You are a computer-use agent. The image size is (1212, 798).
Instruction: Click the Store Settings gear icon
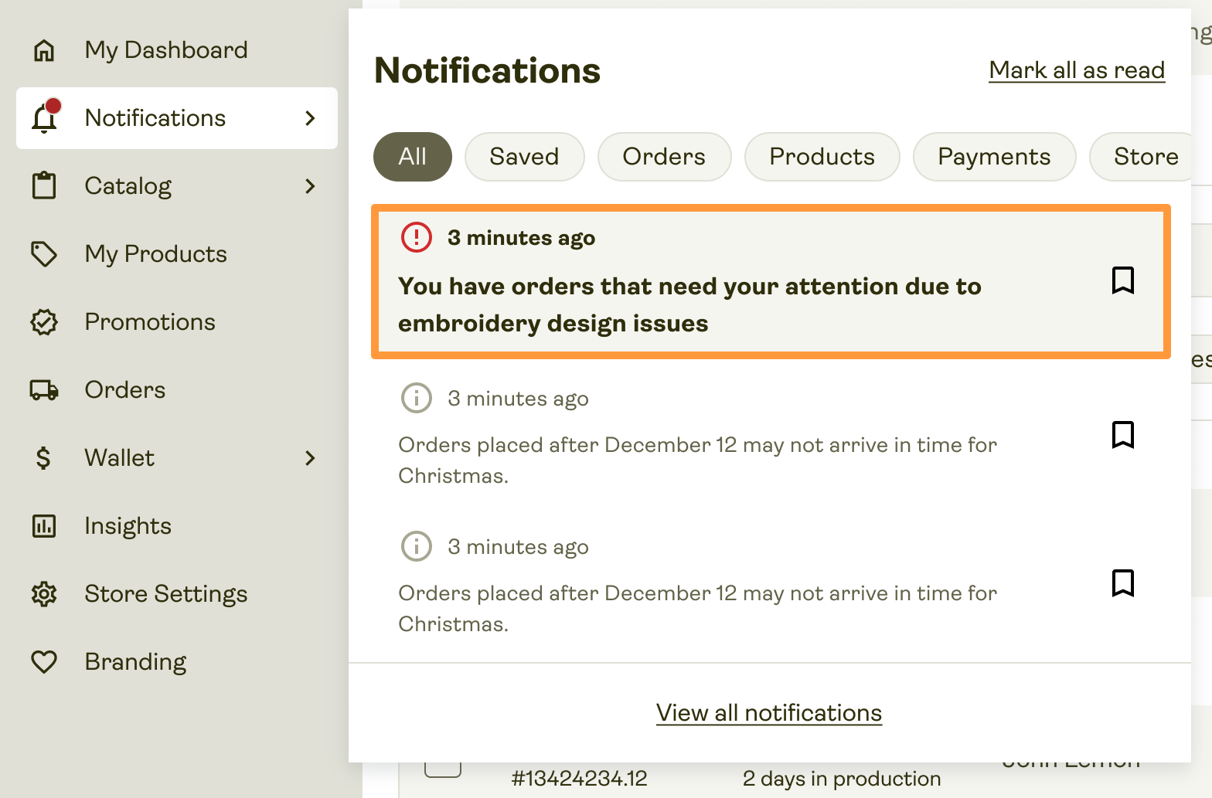click(44, 594)
